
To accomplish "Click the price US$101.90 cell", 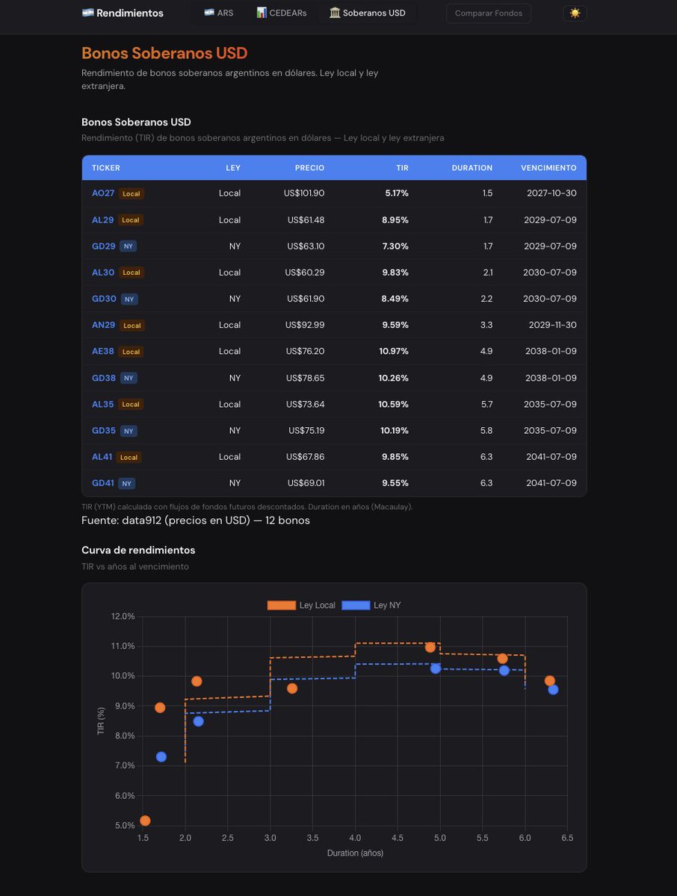I will click(304, 193).
